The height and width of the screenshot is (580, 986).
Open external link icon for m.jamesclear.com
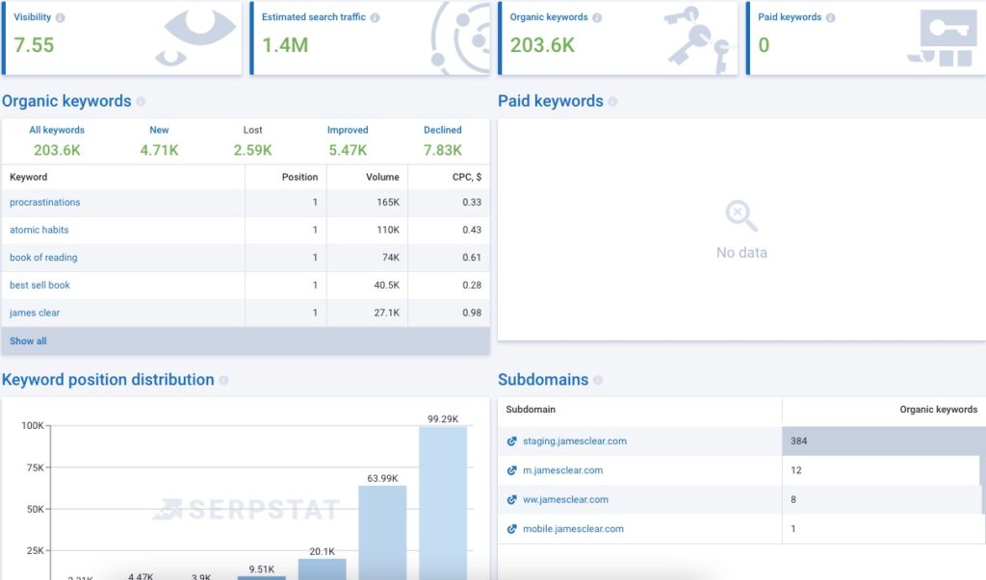tap(512, 470)
